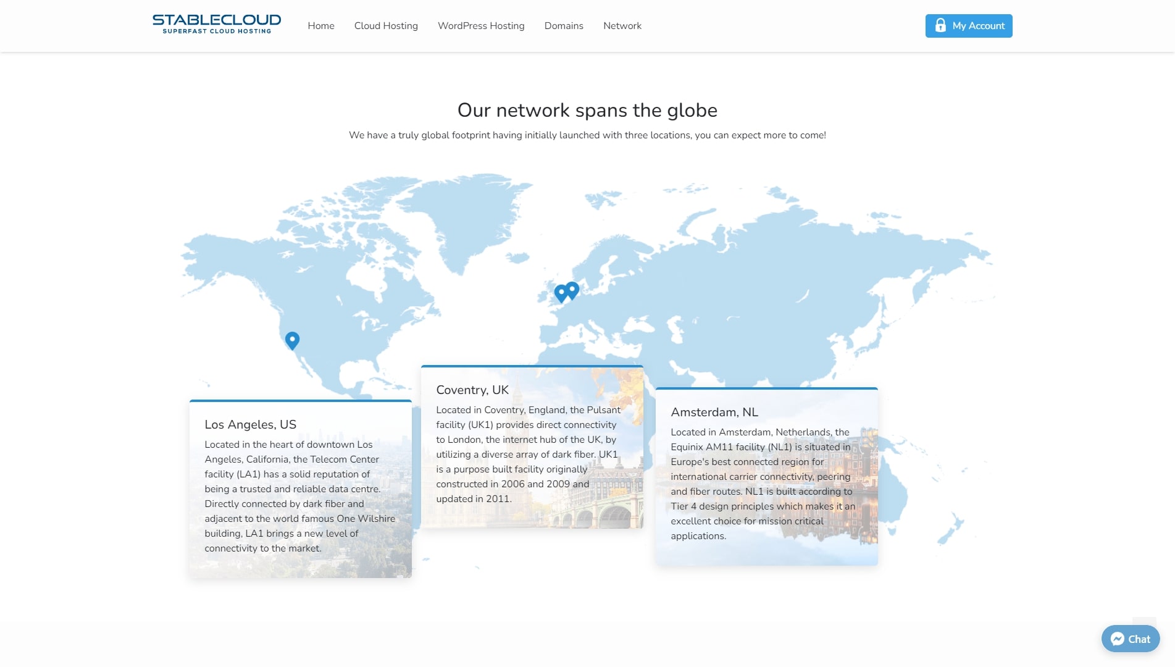Navigate to the Domains page

click(564, 26)
